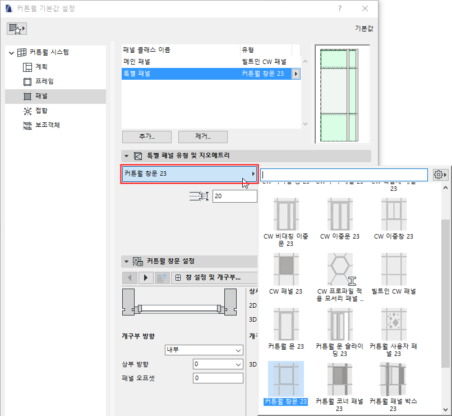The image size is (452, 416).
Task: Open the gear options beside the search field
Action: point(440,175)
